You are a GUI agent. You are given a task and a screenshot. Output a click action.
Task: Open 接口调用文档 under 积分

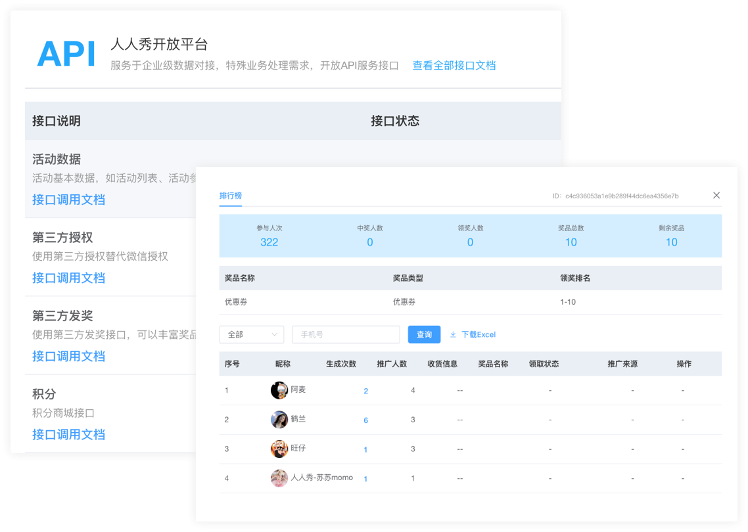[x=69, y=434]
